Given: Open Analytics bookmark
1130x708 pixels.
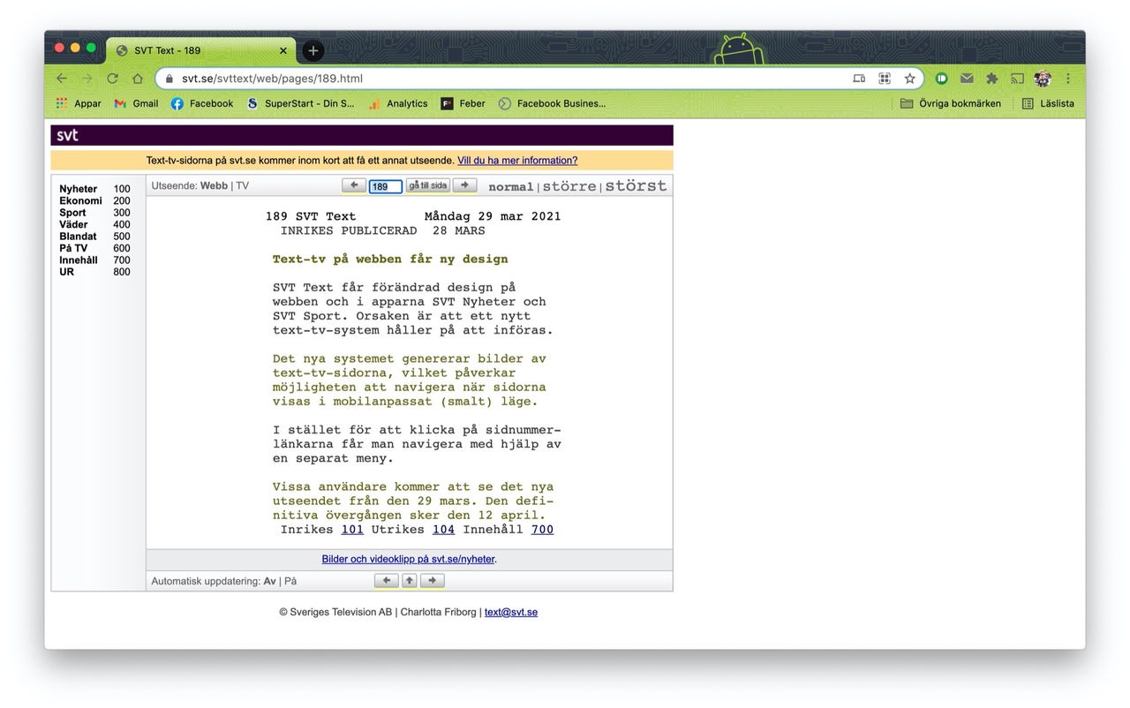Looking at the screenshot, I should pos(398,103).
